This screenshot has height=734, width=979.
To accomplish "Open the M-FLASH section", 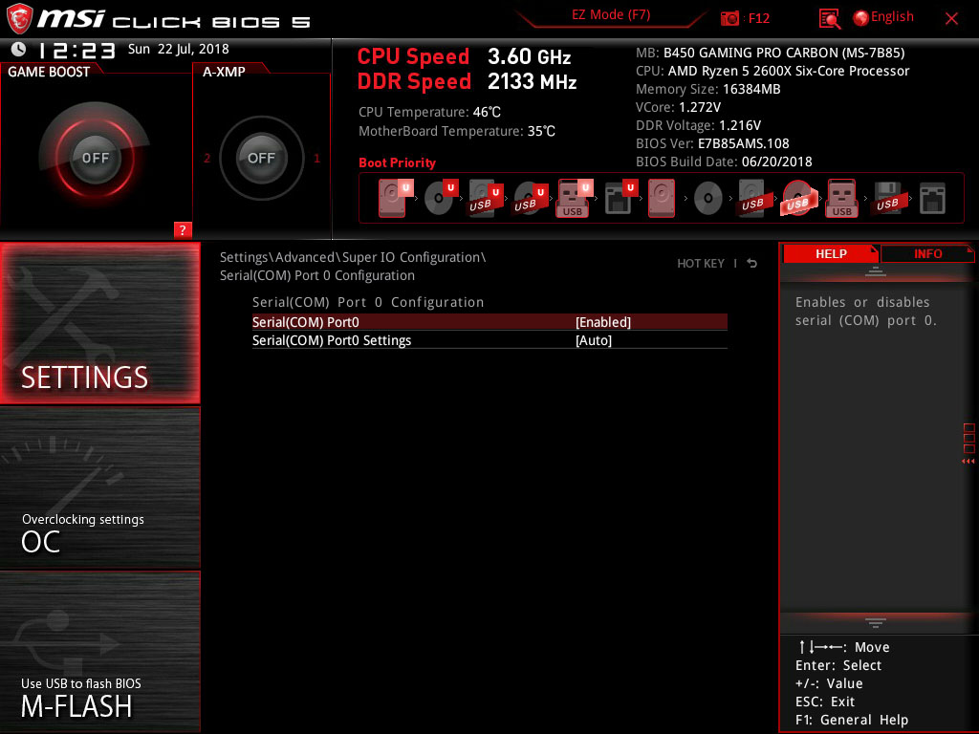I will 99,652.
